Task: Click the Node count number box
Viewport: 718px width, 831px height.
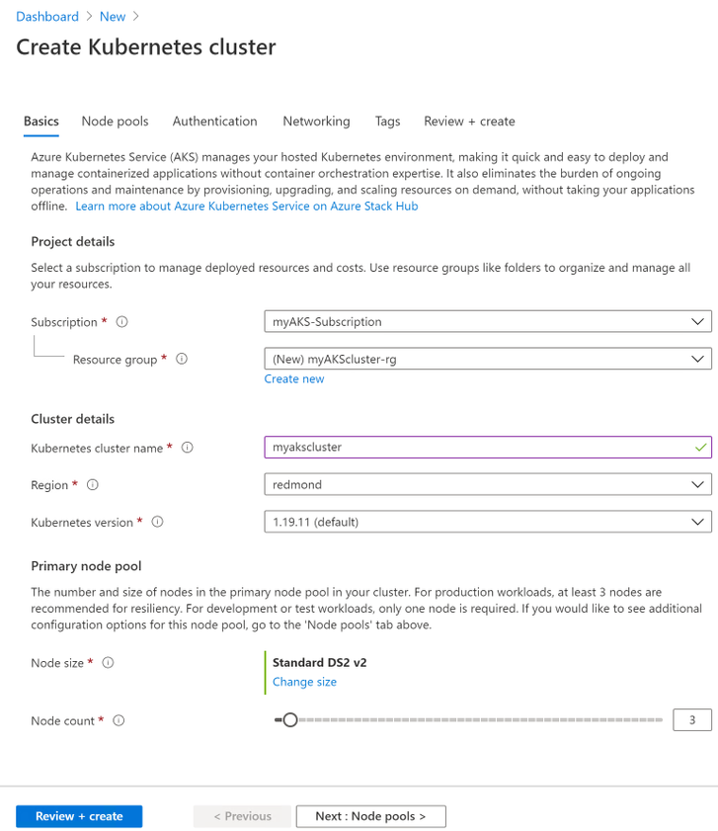Action: point(692,719)
